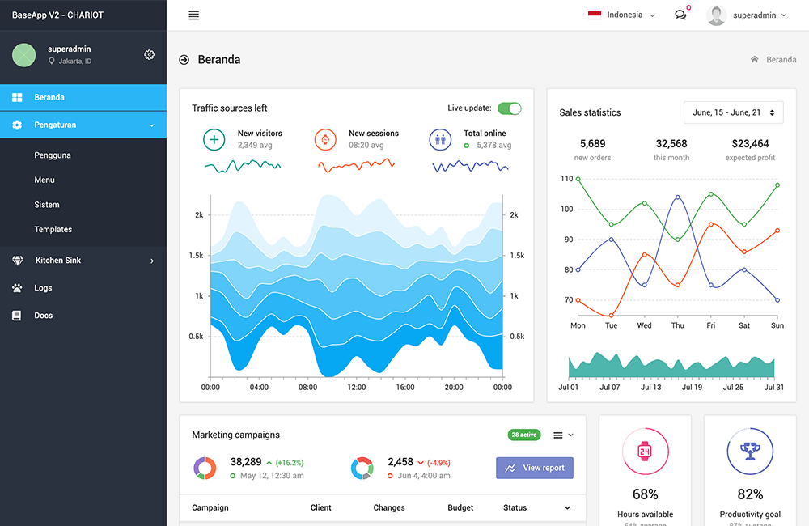Expand the Kitchen Sink submenu arrow
The image size is (809, 526).
click(x=152, y=261)
